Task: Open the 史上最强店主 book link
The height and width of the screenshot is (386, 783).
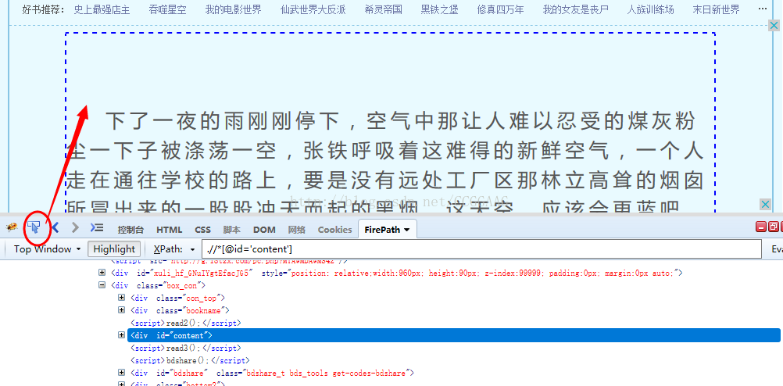Action: pyautogui.click(x=102, y=9)
